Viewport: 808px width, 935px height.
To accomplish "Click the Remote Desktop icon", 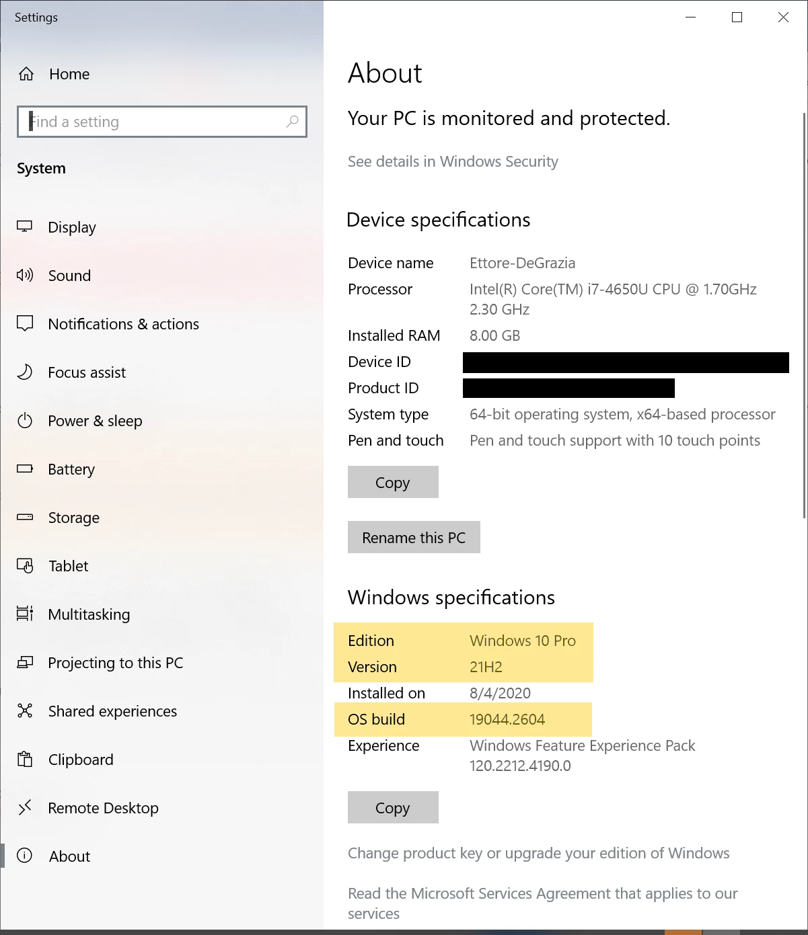I will [x=25, y=807].
